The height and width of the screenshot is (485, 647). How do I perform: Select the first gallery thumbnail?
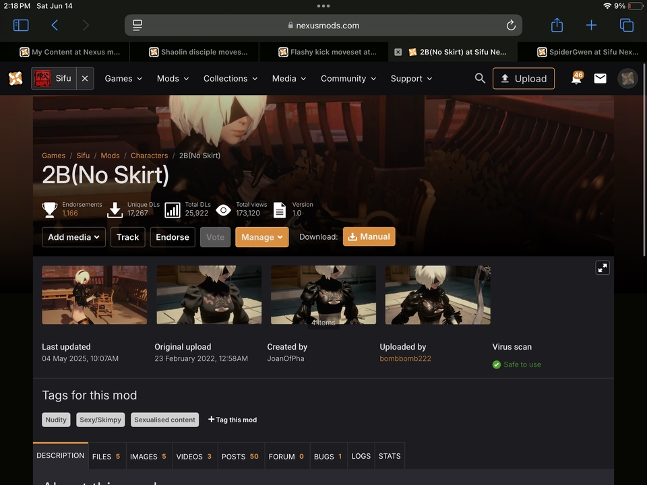coord(94,295)
